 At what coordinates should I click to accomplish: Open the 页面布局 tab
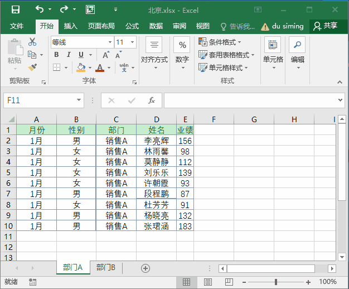(x=101, y=26)
